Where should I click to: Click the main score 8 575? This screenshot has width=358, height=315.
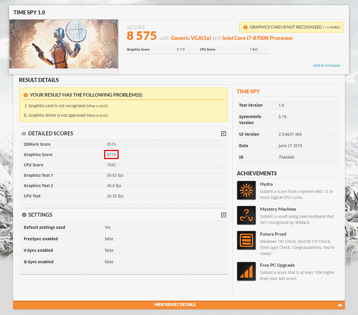[142, 36]
